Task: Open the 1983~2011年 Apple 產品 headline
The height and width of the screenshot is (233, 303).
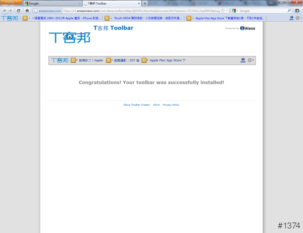Action: pyautogui.click(x=66, y=18)
